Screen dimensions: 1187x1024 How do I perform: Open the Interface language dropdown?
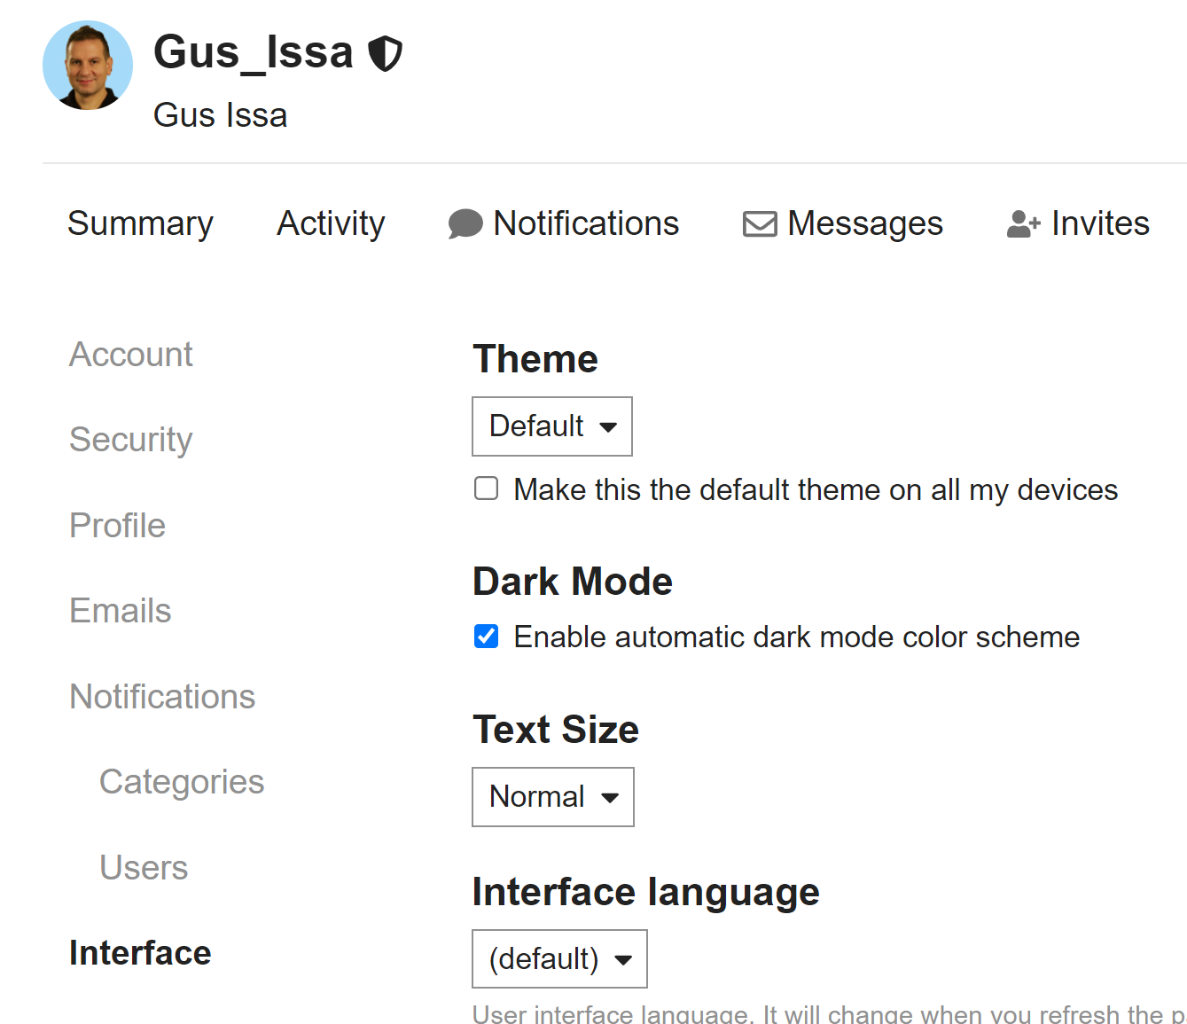tap(559, 958)
